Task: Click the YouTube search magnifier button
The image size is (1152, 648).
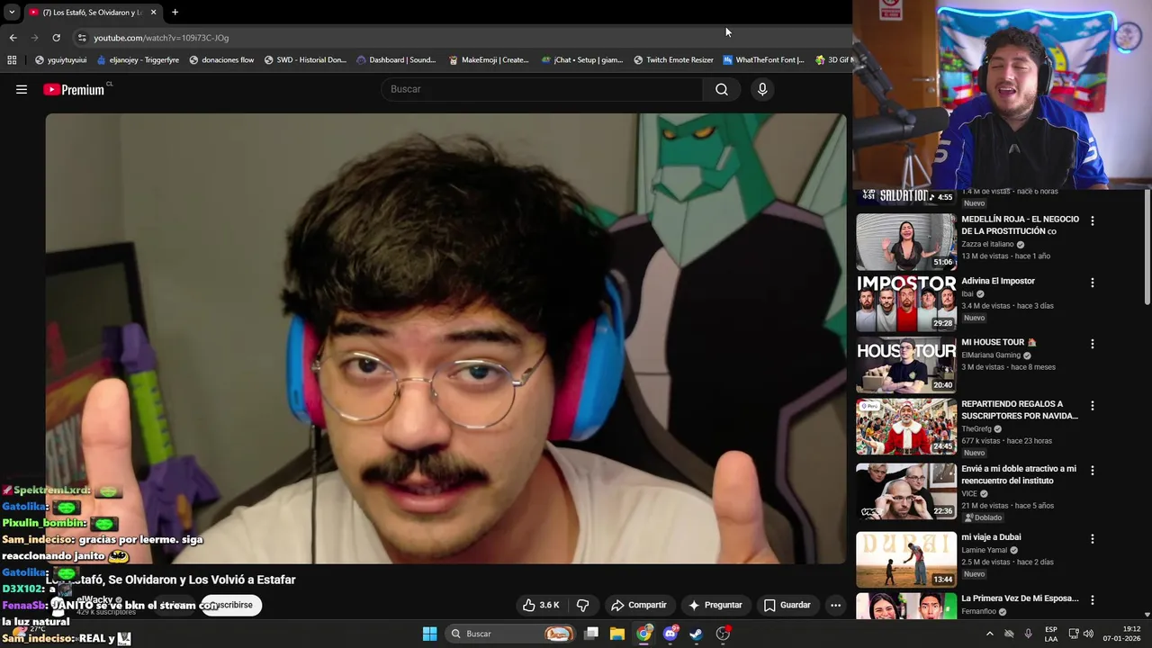Action: click(x=722, y=89)
